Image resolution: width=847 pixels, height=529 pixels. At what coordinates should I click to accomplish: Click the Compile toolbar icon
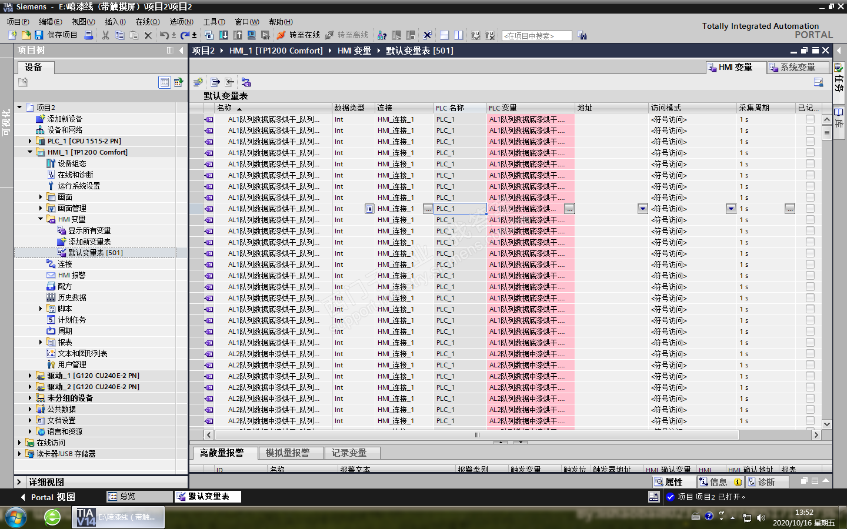pyautogui.click(x=209, y=35)
